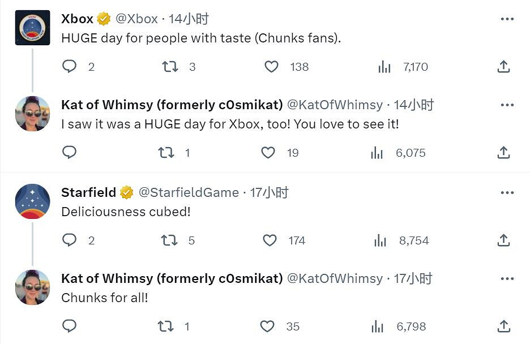The height and width of the screenshot is (344, 530).
Task: Share the Xbox tweet
Action: pyautogui.click(x=503, y=67)
